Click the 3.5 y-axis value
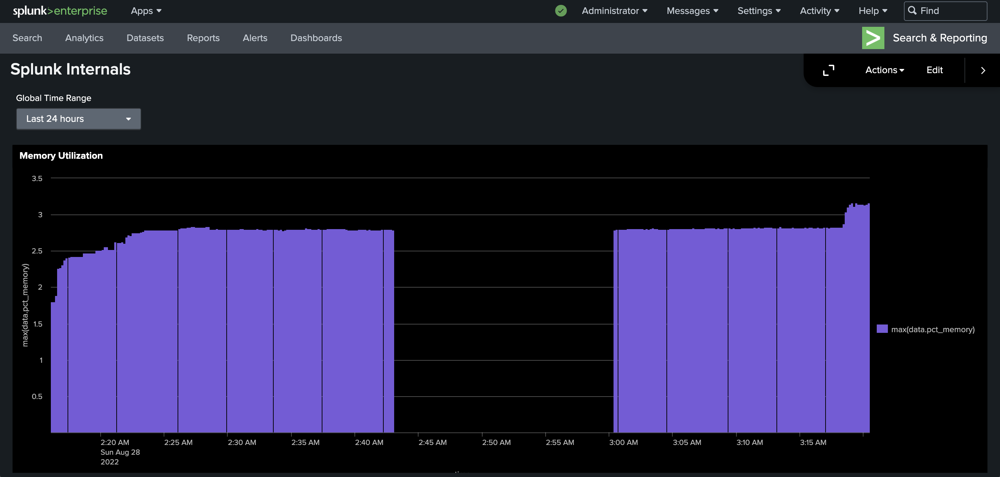Viewport: 1000px width, 477px height. (x=37, y=179)
